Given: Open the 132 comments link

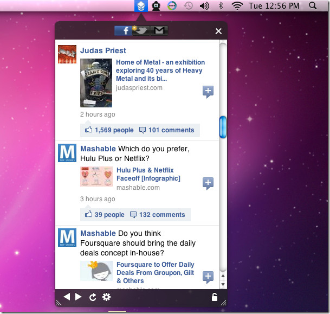Looking at the screenshot, I should 162,215.
